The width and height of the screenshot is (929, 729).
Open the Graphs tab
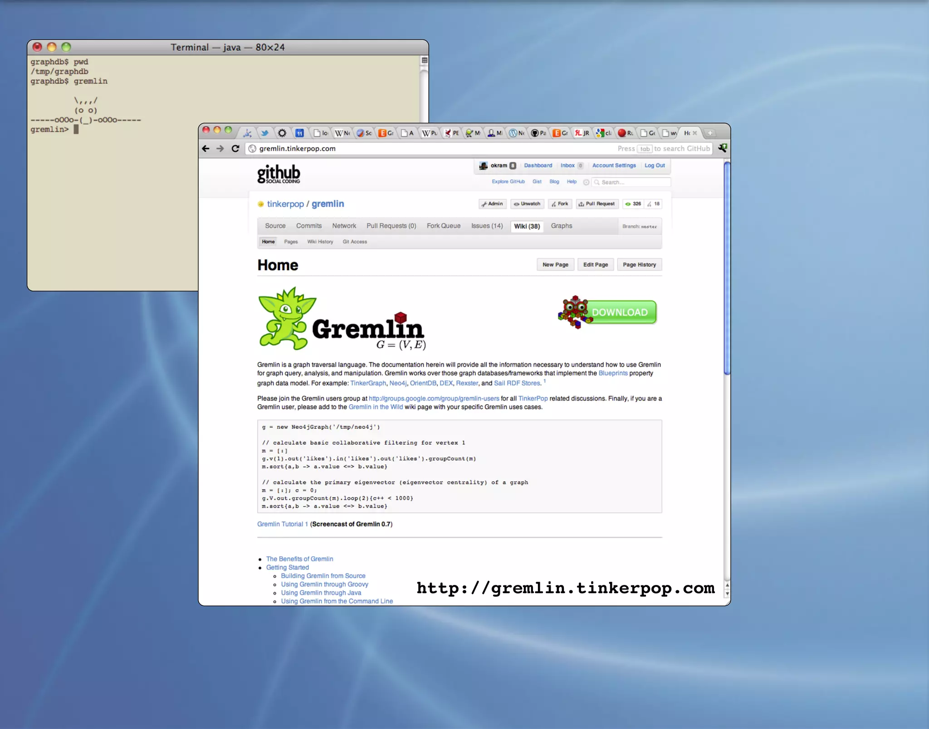click(x=561, y=226)
